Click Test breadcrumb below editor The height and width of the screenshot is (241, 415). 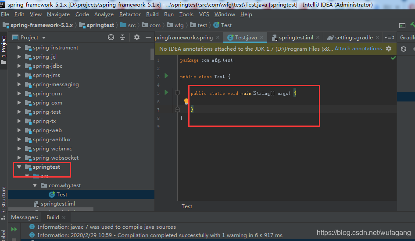click(x=187, y=206)
